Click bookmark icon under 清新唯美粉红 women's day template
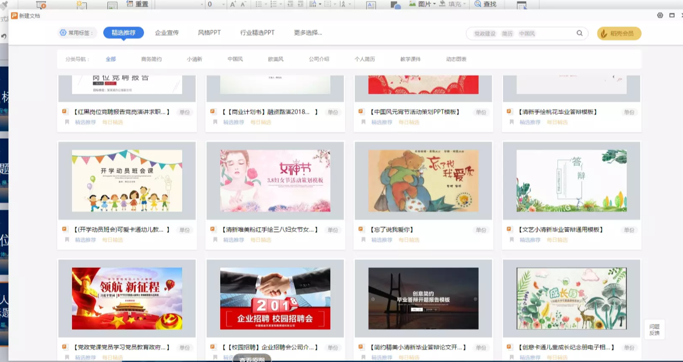 pos(215,240)
